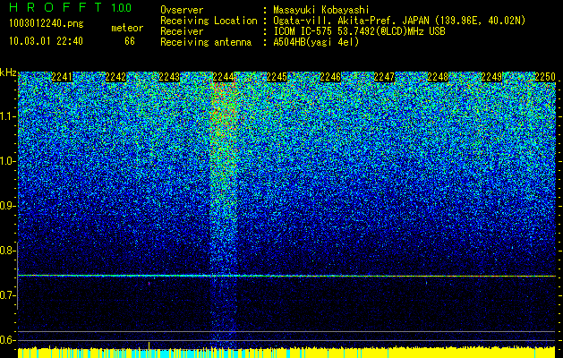Click the meteor label
The width and height of the screenshot is (563, 358).
[127, 28]
